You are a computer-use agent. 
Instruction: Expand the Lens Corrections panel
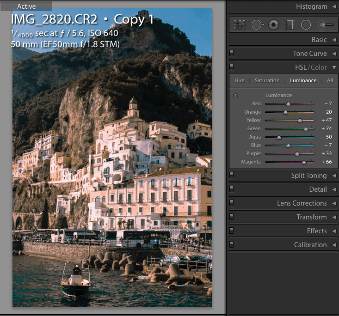[x=334, y=203]
